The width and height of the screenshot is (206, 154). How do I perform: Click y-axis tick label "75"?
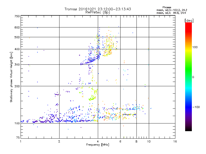(18, 138)
